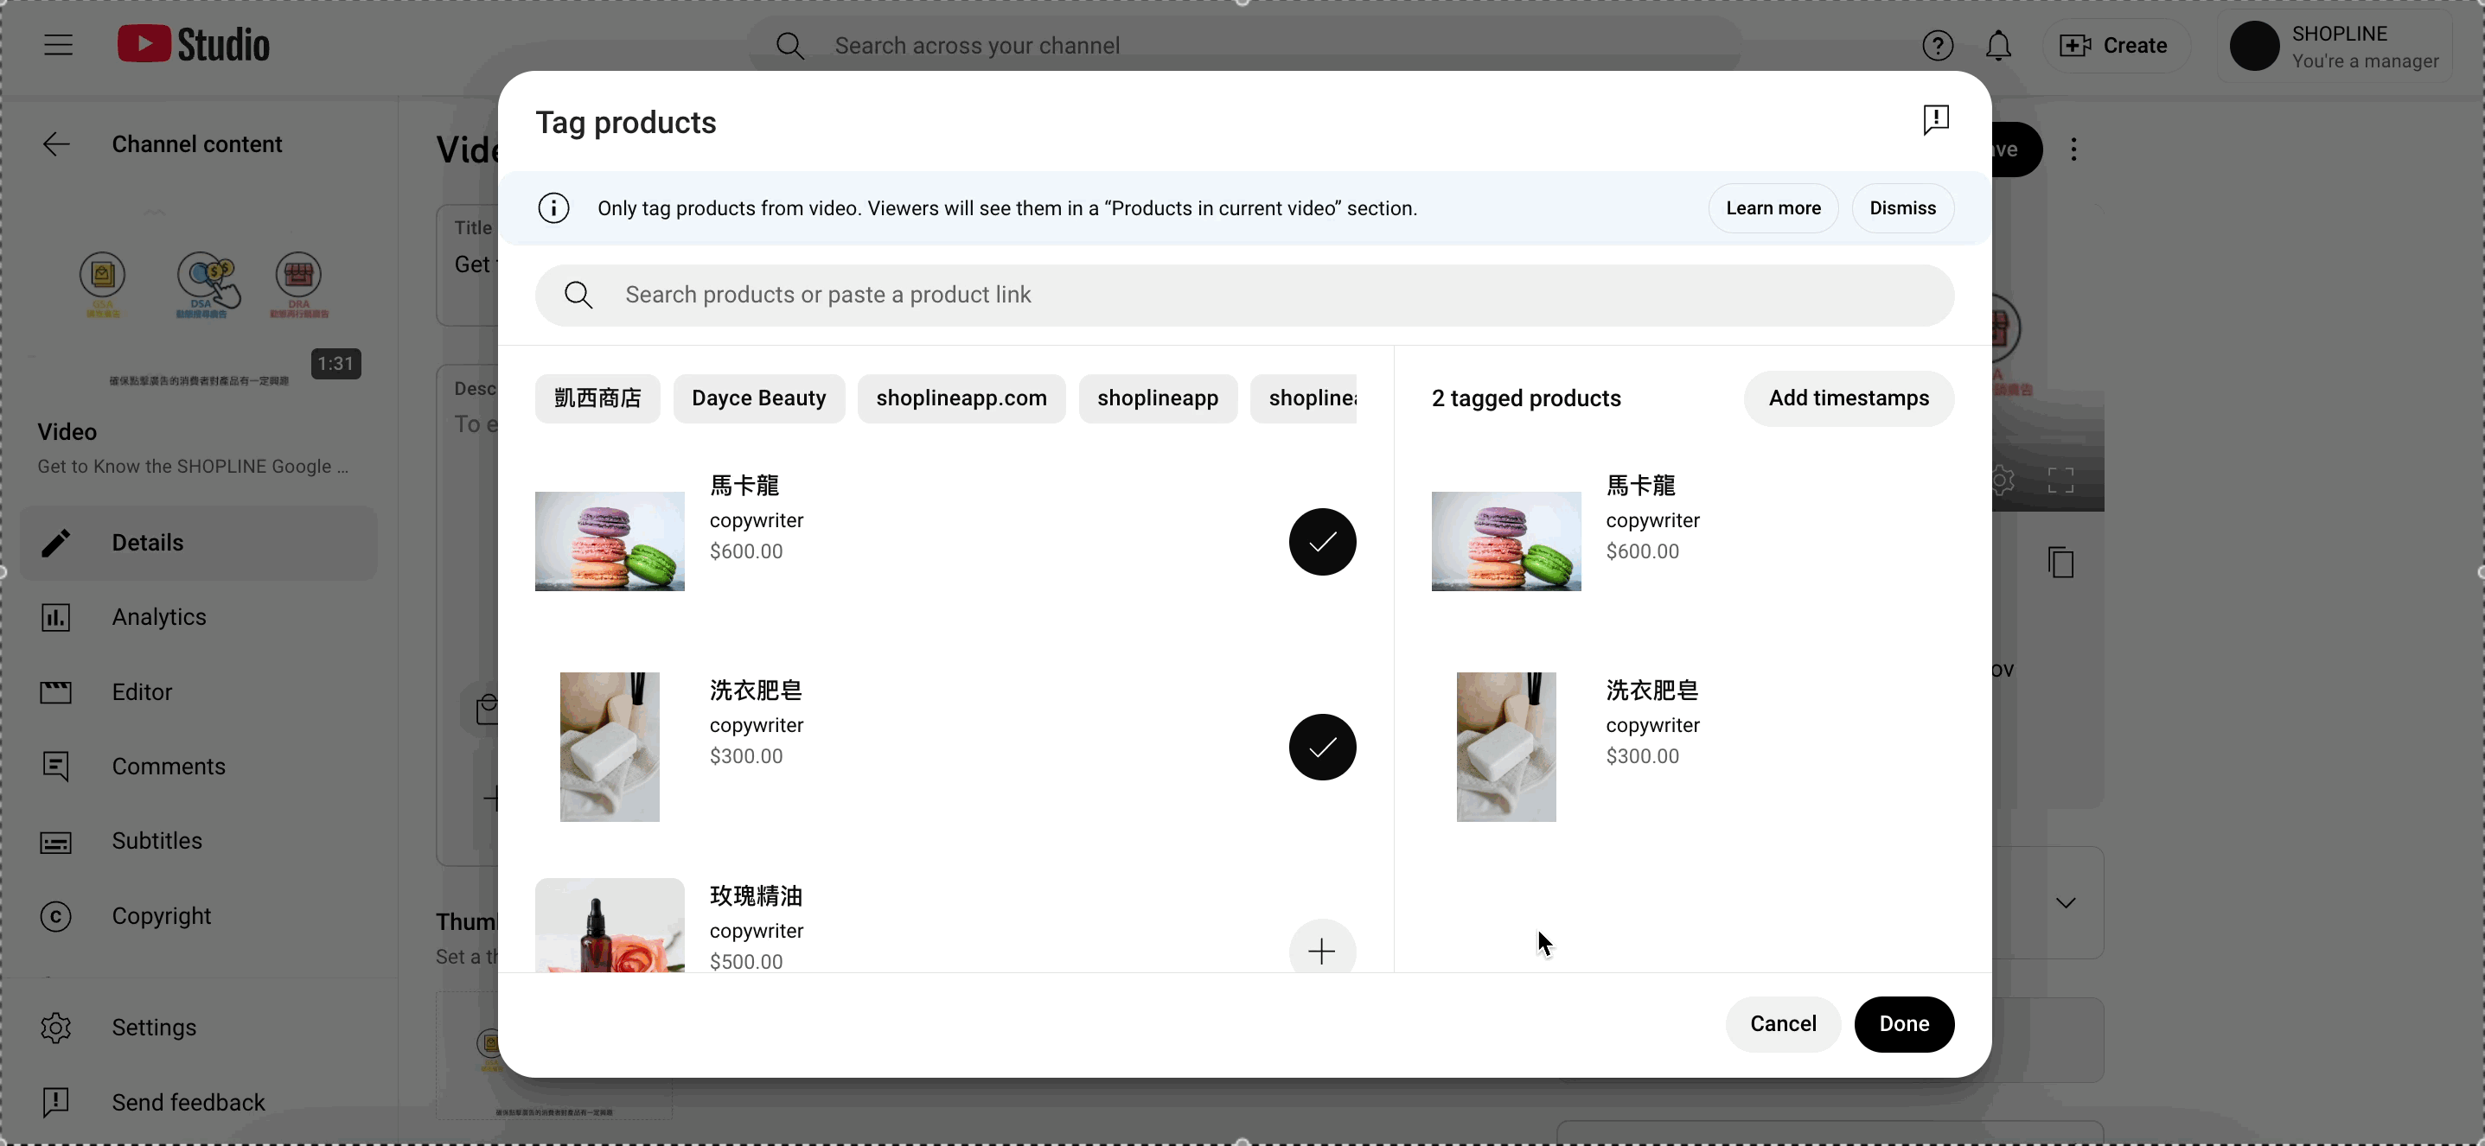
Task: Select the Analytics menu label
Action: [159, 618]
